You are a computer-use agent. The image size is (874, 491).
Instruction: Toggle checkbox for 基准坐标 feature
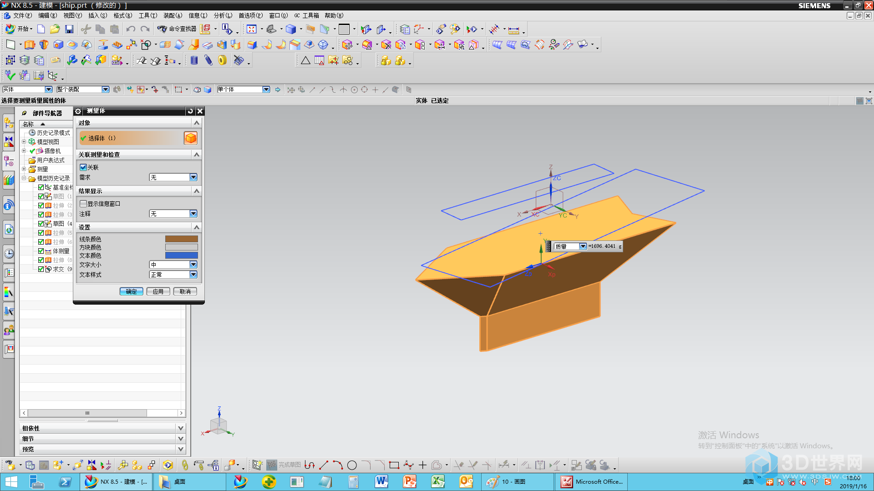coord(41,187)
